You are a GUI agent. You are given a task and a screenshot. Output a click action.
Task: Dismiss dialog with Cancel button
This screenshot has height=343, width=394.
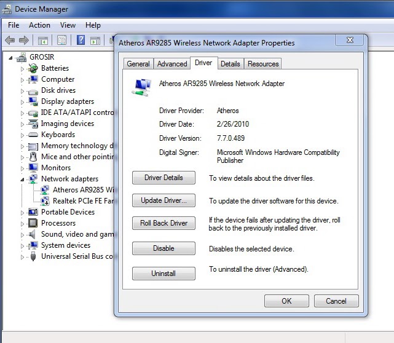(x=336, y=301)
